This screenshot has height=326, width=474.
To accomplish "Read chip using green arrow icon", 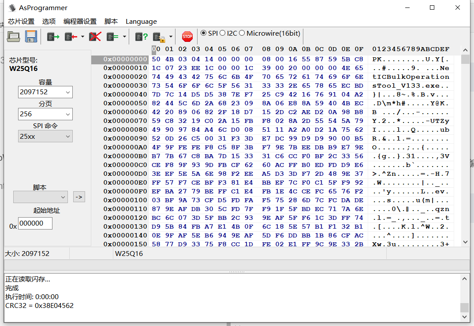I will tap(53, 37).
